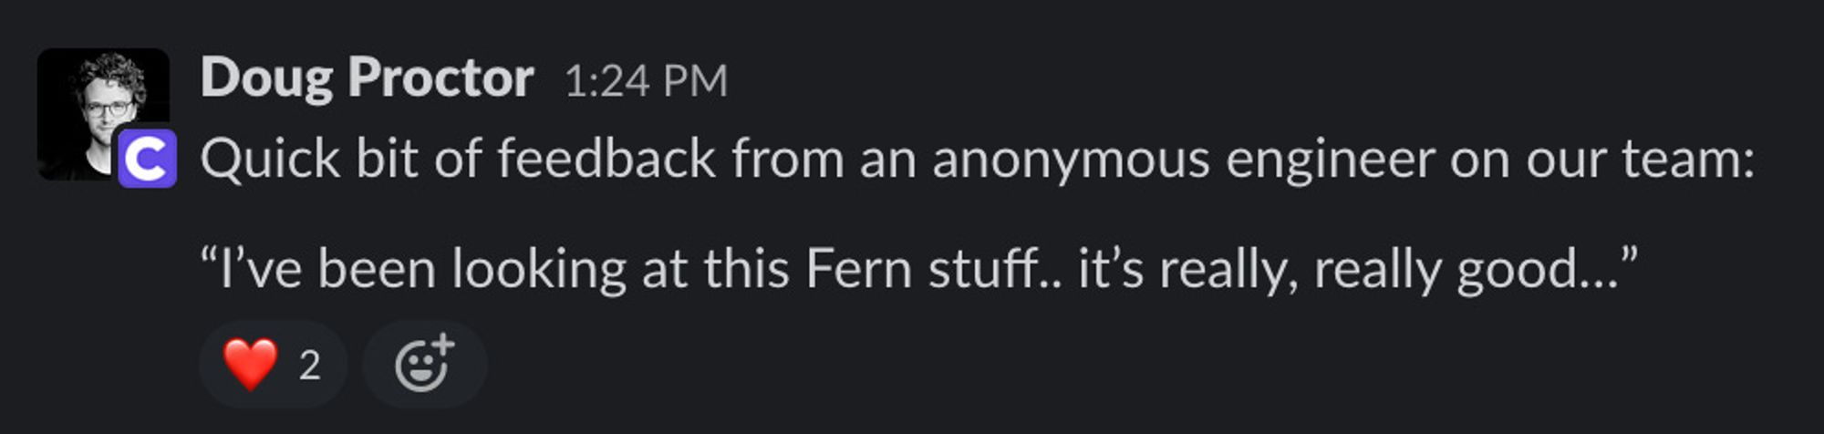Click the smiley face of add-reaction icon
The image size is (1824, 434).
[420, 368]
